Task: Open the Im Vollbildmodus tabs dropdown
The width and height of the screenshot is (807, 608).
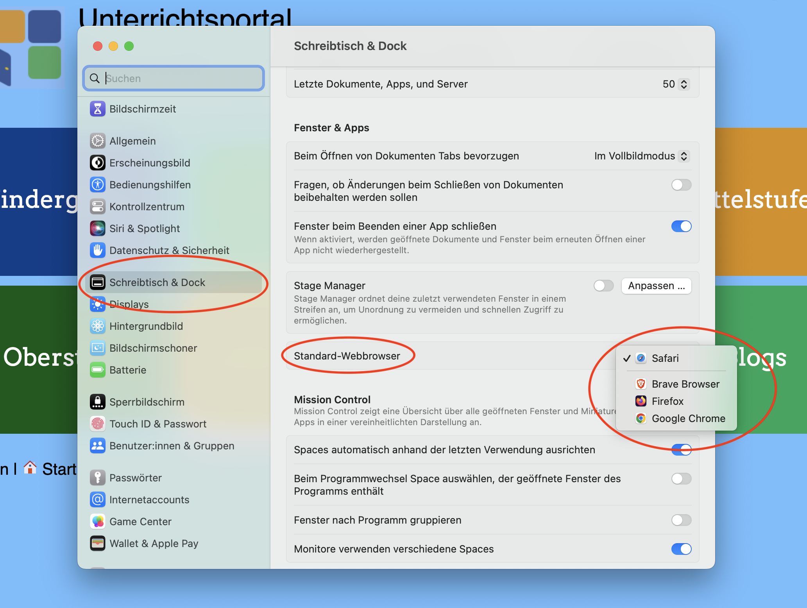Action: tap(641, 156)
